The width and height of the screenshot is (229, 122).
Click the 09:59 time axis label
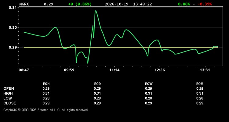point(69,70)
